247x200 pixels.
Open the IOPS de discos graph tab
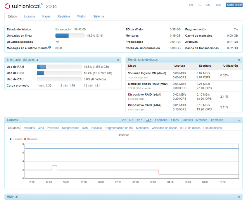(190, 128)
